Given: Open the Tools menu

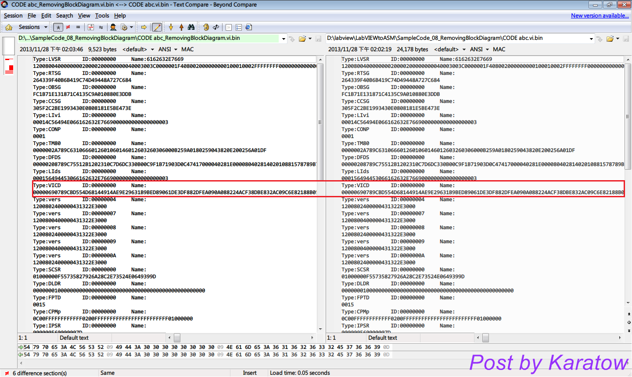Looking at the screenshot, I should coord(102,15).
